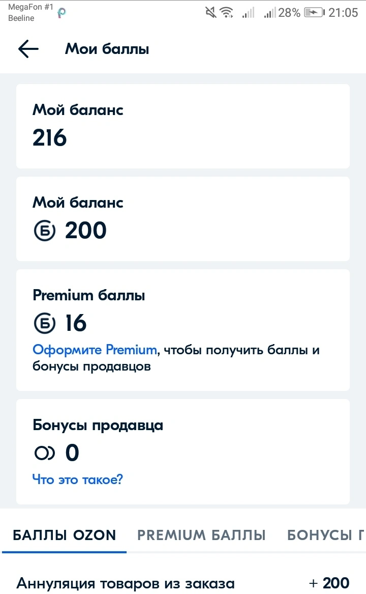The width and height of the screenshot is (366, 594).
Task: Follow the Оформите Premium link
Action: tap(95, 350)
